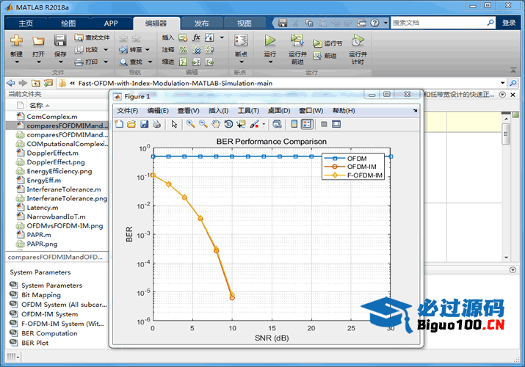Click the Rotate 3D tool icon
This screenshot has width=525, height=367.
click(x=228, y=124)
